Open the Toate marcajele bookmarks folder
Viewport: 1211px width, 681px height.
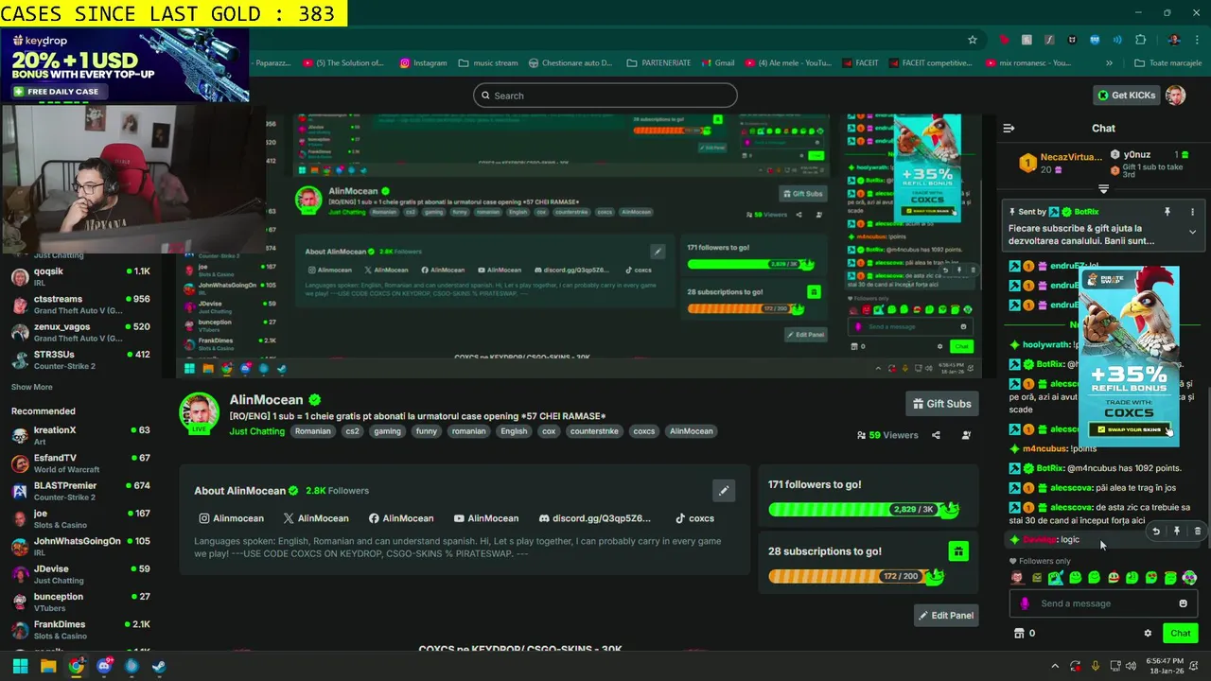click(1167, 63)
